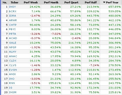Click the Perf Year sort arrow
The width and height of the screenshot is (122, 95).
click(x=104, y=2)
